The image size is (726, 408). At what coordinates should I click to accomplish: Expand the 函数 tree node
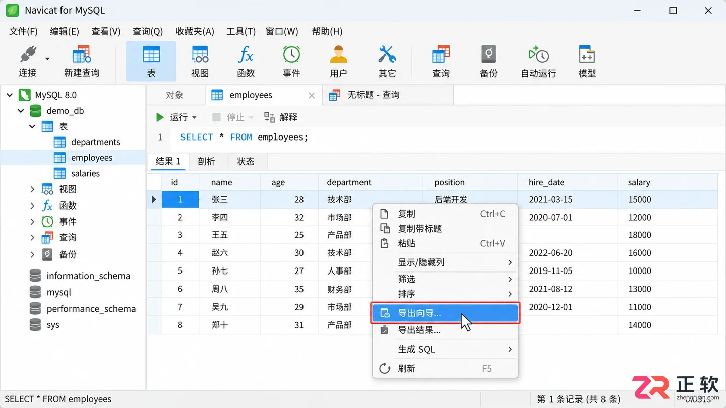point(32,206)
